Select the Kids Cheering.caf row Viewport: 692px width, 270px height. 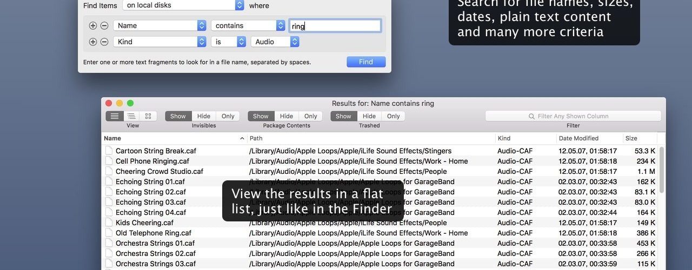point(380,222)
